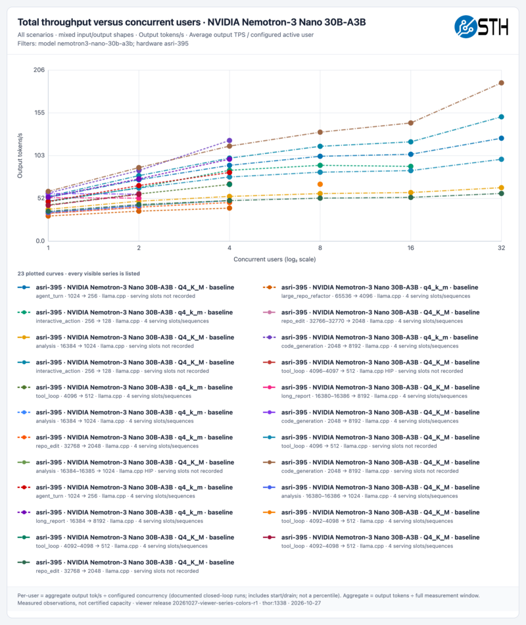The height and width of the screenshot is (625, 526).
Task: Click the '23 plotted curves' caption
Action: pos(78,274)
